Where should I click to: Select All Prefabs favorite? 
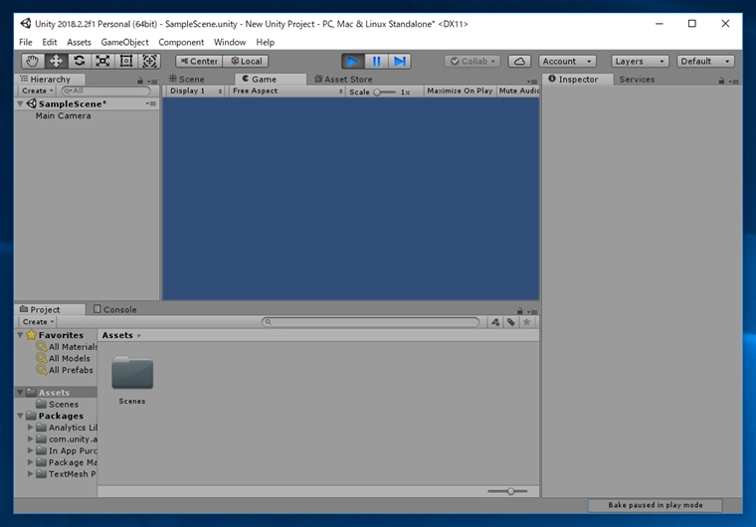click(x=65, y=370)
